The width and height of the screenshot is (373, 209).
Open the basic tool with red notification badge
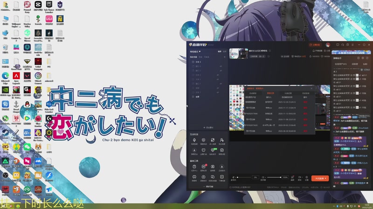click(203, 167)
